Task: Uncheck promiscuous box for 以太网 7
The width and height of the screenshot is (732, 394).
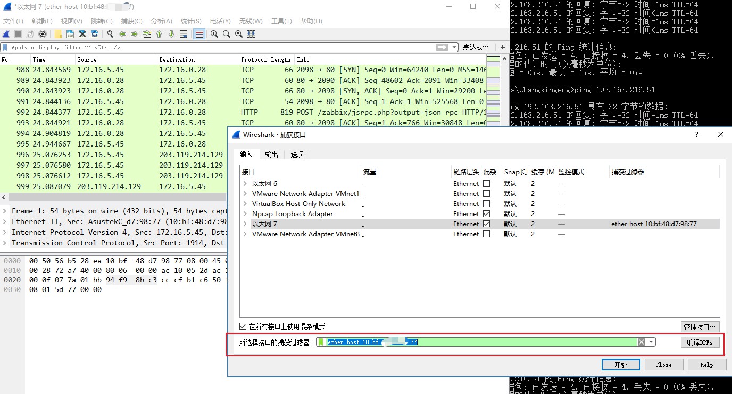Action: point(486,224)
